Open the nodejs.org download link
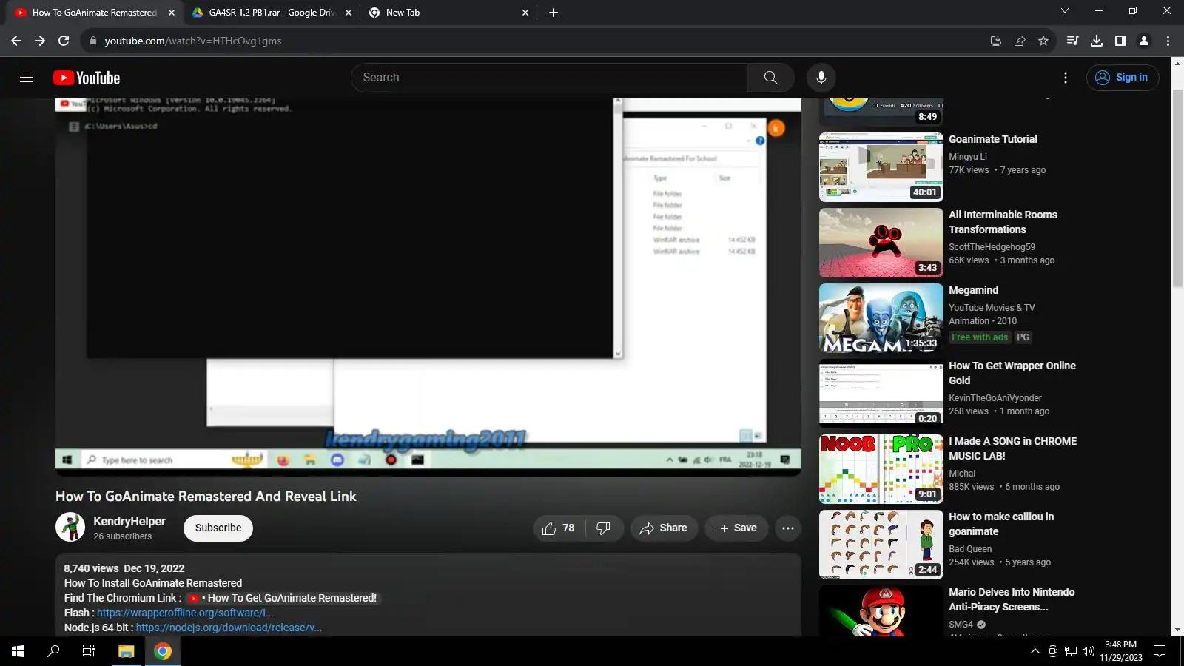 coord(229,628)
